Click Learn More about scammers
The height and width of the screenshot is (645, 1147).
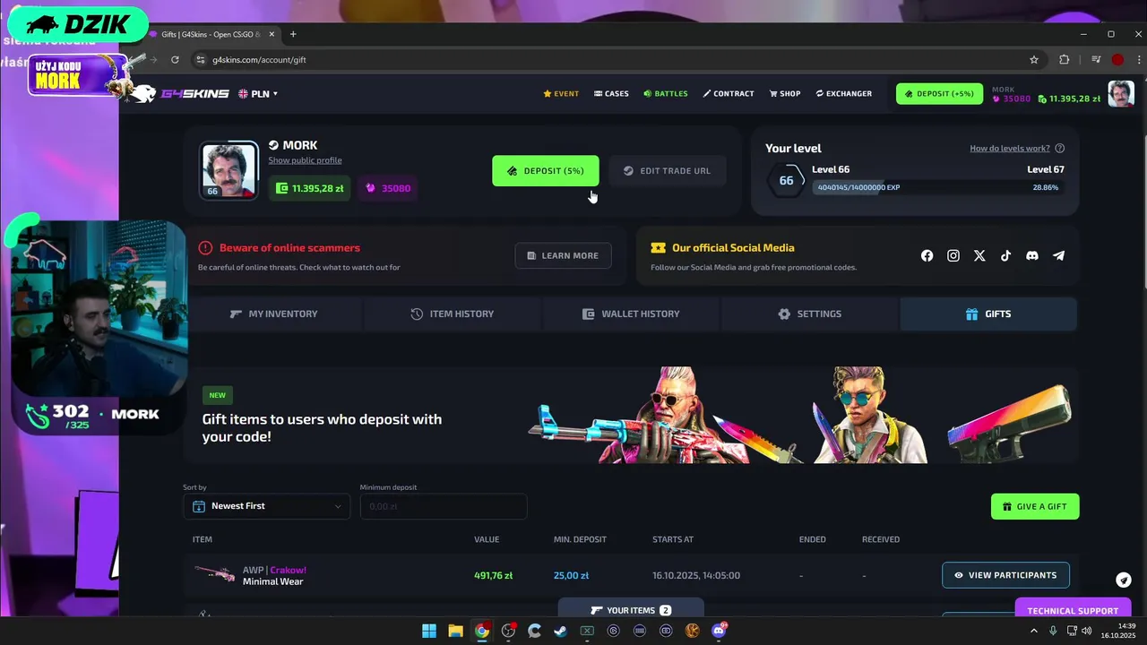[563, 255]
